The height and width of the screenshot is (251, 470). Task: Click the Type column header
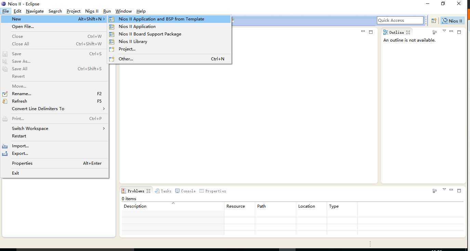click(342, 206)
